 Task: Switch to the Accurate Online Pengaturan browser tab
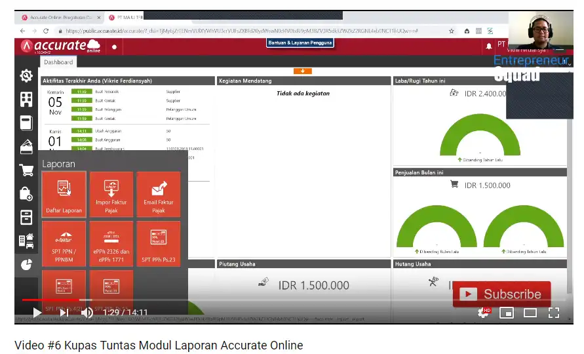pyautogui.click(x=61, y=18)
